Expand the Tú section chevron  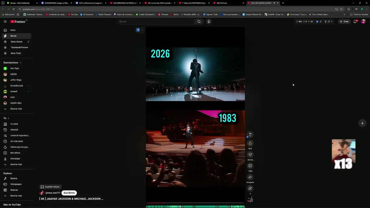pos(8,118)
